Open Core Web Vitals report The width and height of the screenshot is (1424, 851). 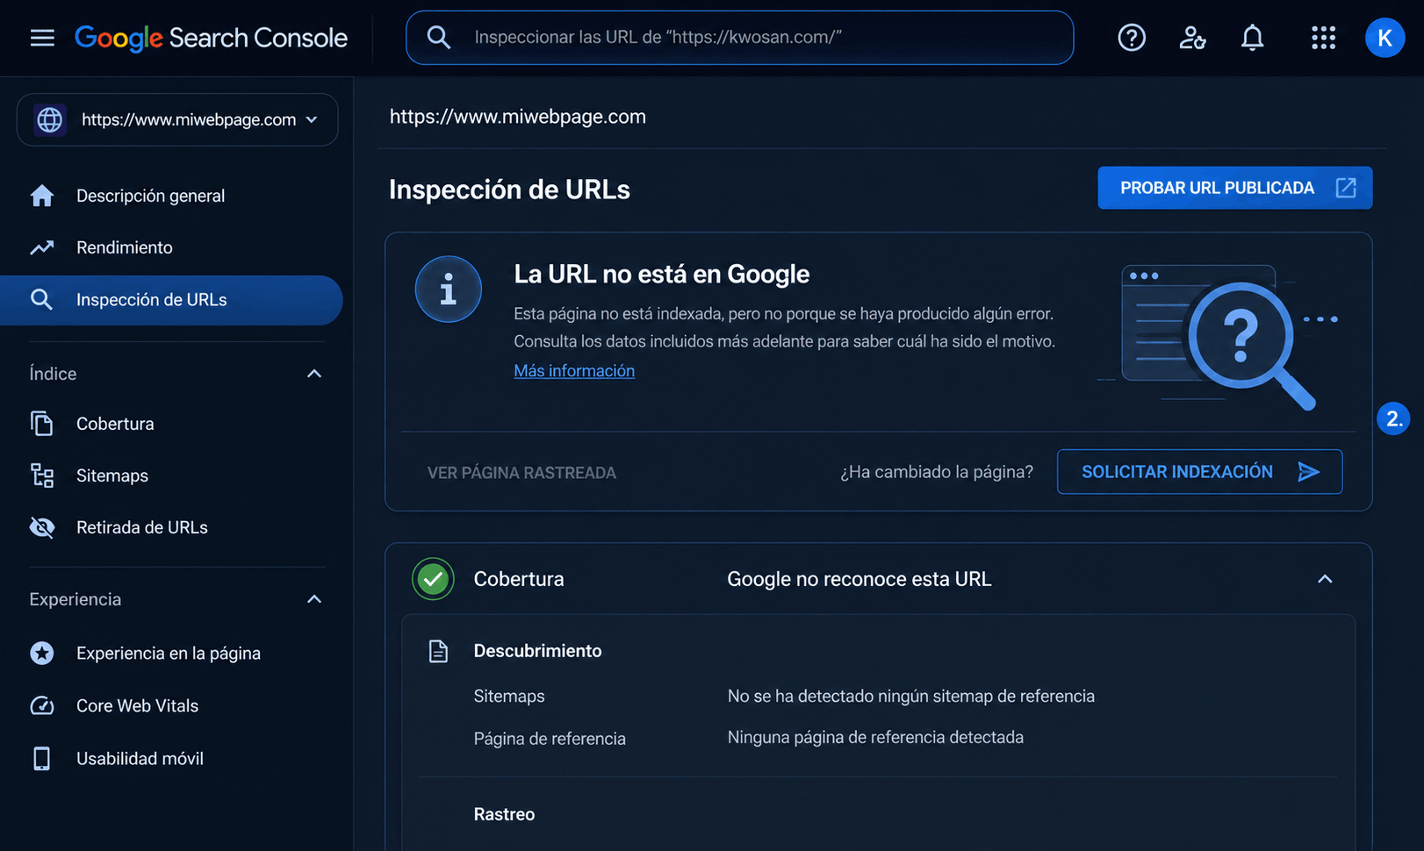point(137,706)
